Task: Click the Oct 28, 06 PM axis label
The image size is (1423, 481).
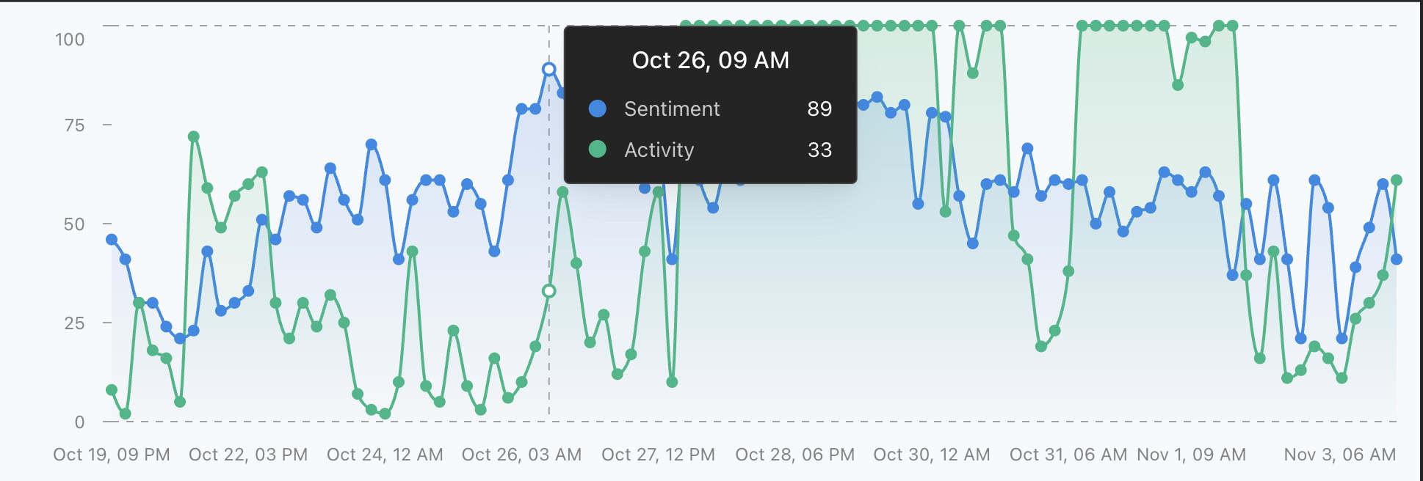Action: click(x=795, y=455)
